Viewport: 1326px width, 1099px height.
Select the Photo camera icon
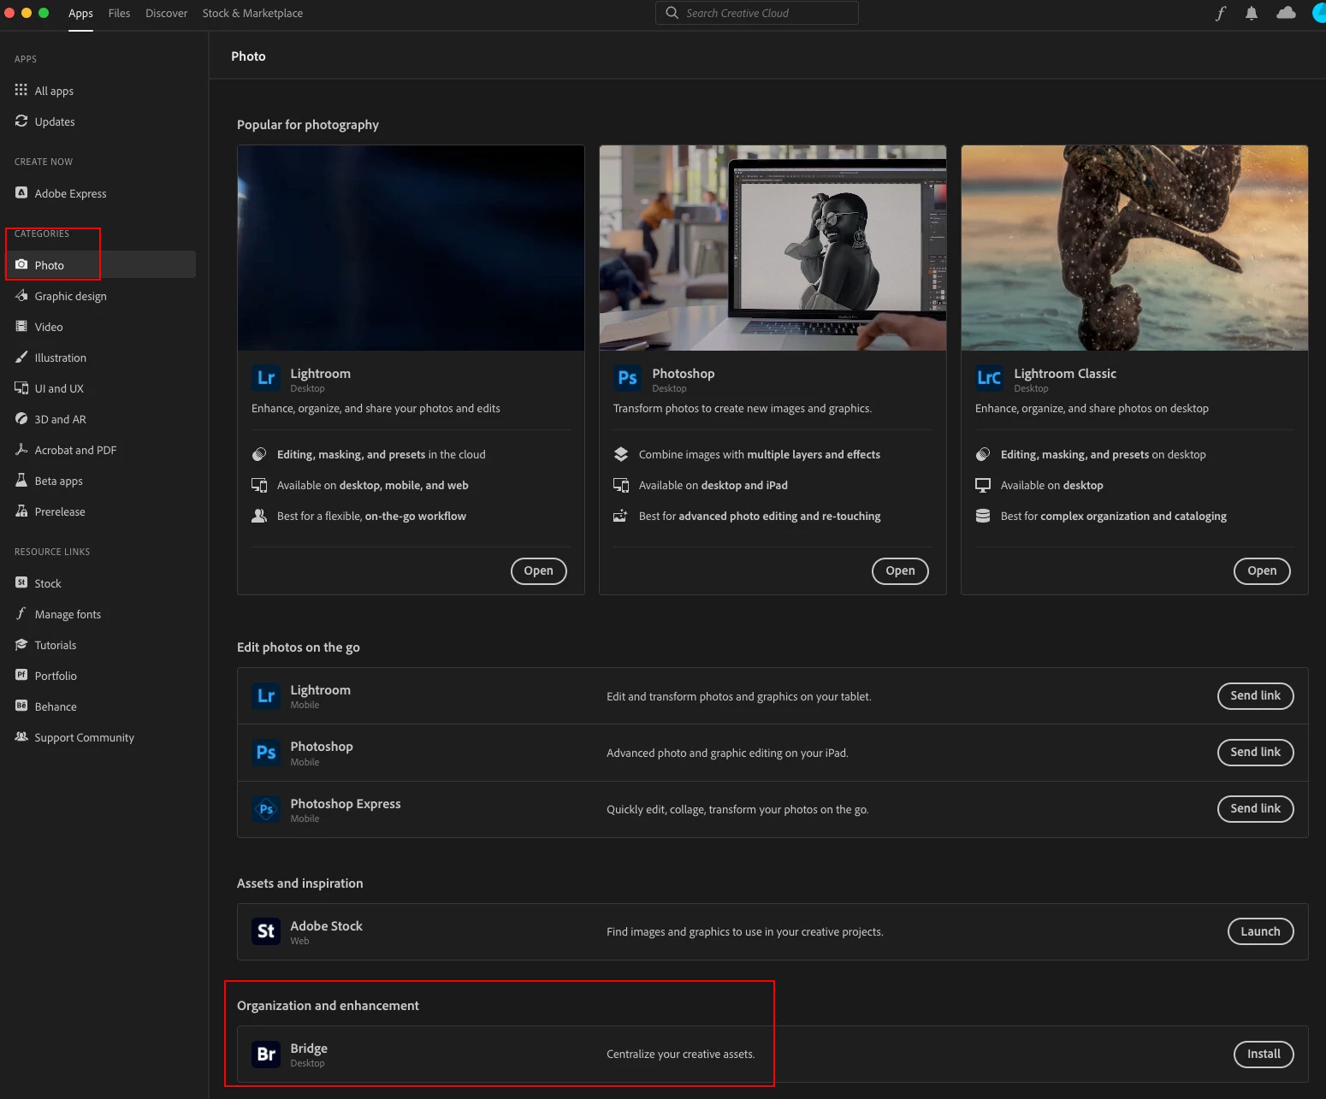pos(21,264)
